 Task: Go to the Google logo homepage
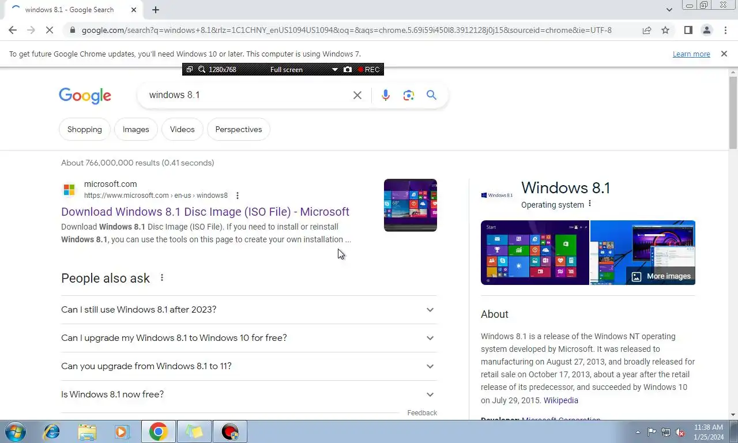click(x=85, y=96)
